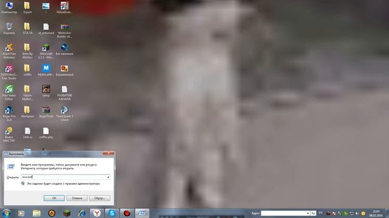
Task: Launch the SkypeTools desktop icon
Action: (46, 111)
